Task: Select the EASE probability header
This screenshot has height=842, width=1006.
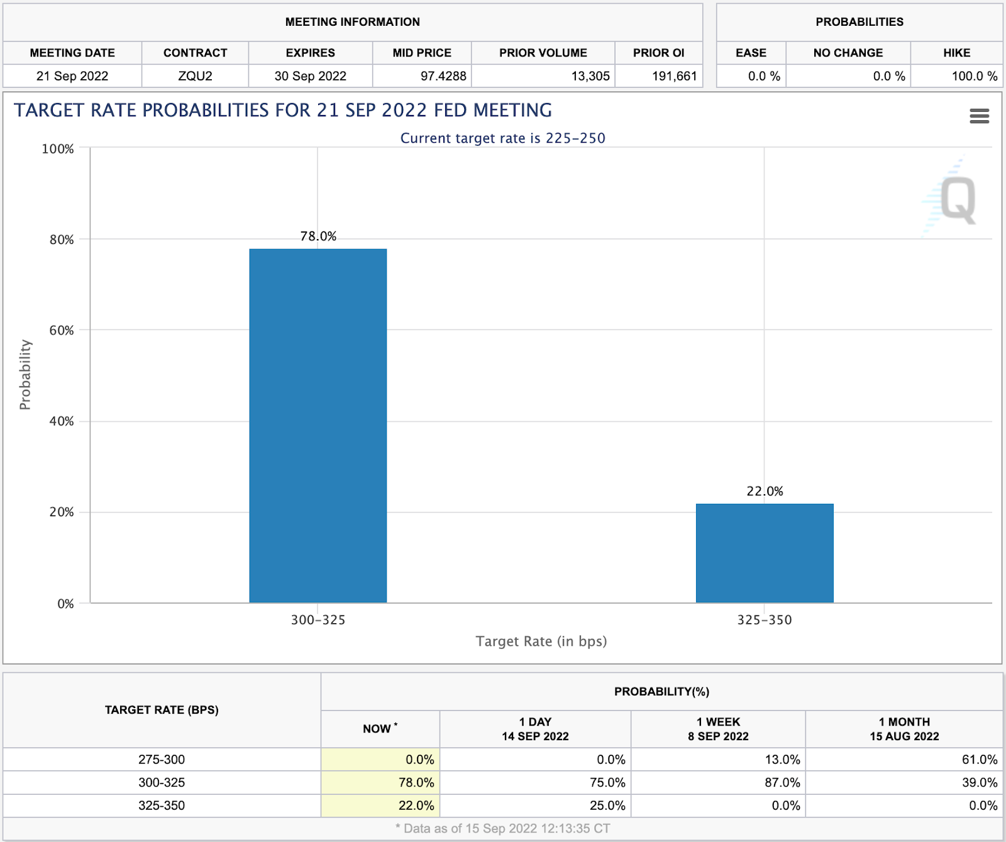Action: pos(751,53)
